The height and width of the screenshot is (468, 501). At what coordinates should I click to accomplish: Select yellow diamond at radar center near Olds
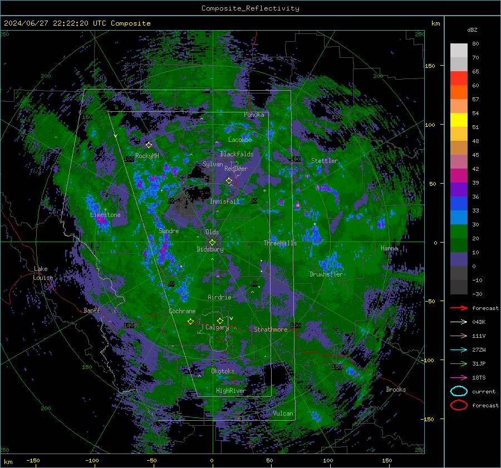click(212, 243)
